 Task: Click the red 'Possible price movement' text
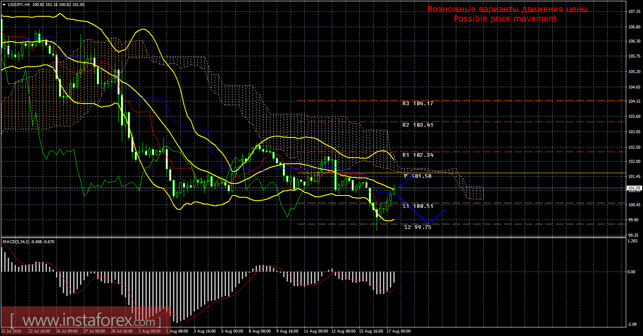click(x=505, y=19)
